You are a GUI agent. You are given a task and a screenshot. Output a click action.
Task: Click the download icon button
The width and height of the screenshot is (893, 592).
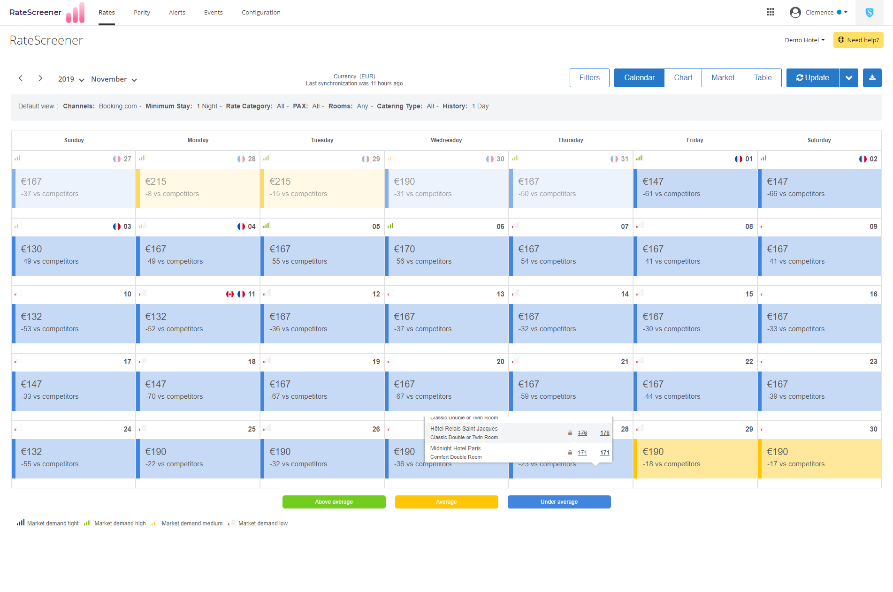872,78
